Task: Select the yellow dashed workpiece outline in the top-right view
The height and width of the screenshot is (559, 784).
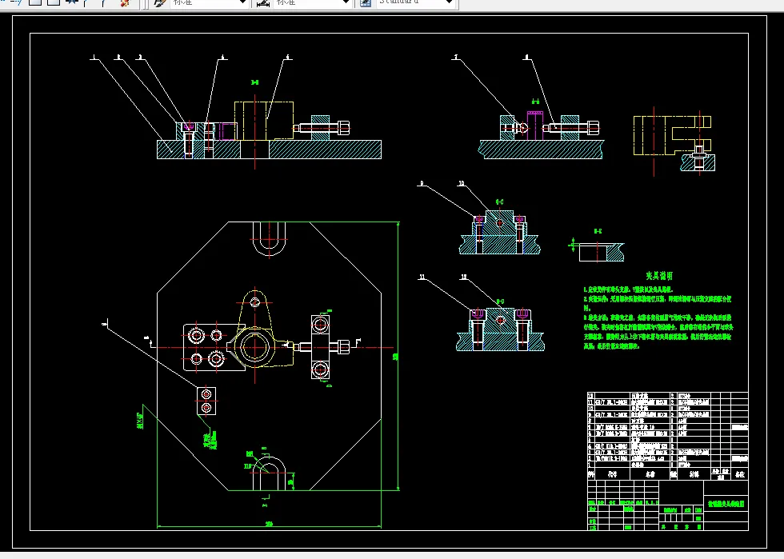Action: pos(672,135)
